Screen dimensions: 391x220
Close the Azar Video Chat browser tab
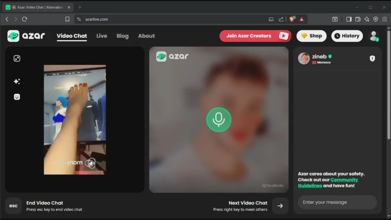click(69, 7)
